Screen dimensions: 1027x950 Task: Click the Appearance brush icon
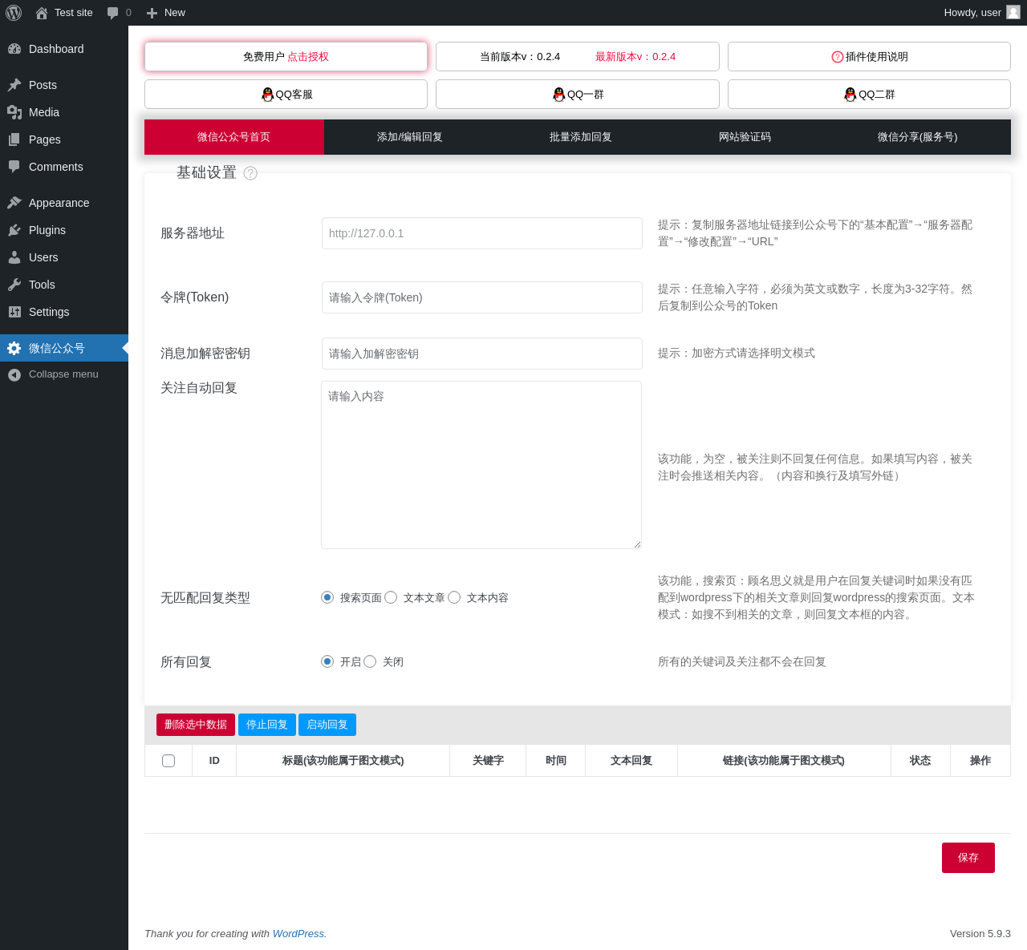[14, 203]
